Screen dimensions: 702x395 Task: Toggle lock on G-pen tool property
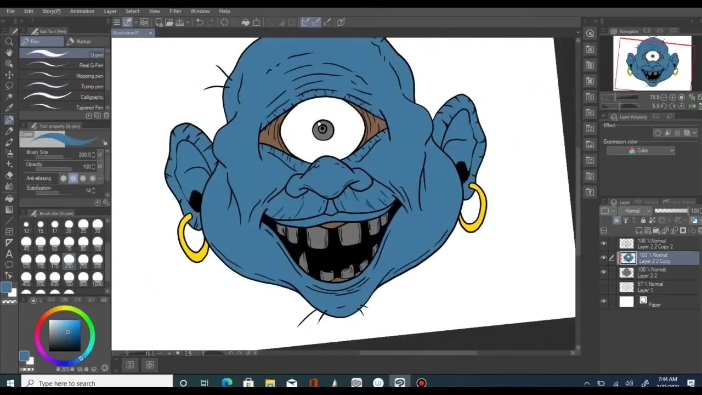104,143
